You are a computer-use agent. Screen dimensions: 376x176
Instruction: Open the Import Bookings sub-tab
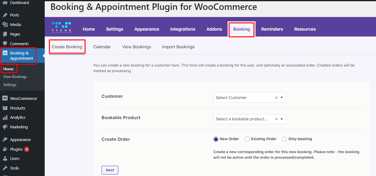click(179, 47)
